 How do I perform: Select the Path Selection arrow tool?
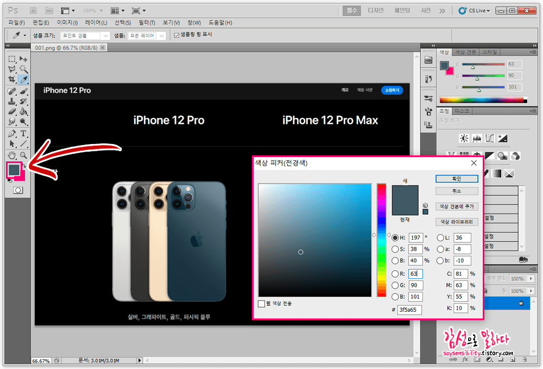(12, 143)
